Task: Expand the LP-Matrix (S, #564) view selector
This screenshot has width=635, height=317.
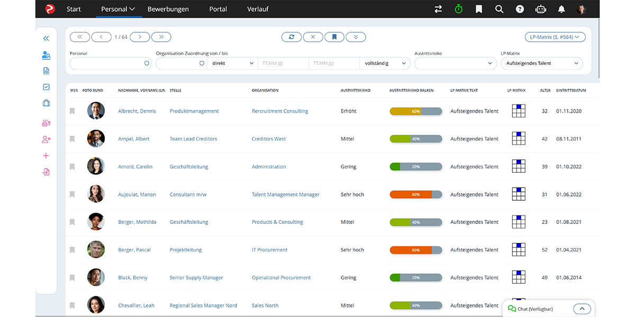Action: 556,36
